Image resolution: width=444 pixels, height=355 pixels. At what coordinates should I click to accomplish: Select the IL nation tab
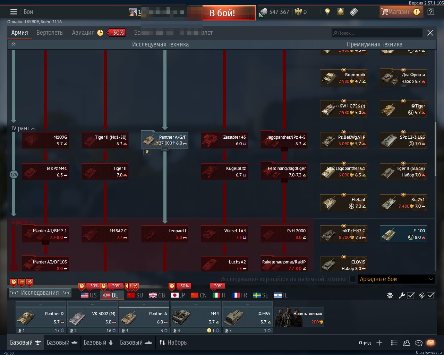281,295
